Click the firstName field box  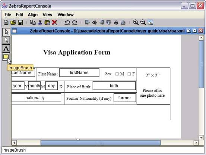79,72
